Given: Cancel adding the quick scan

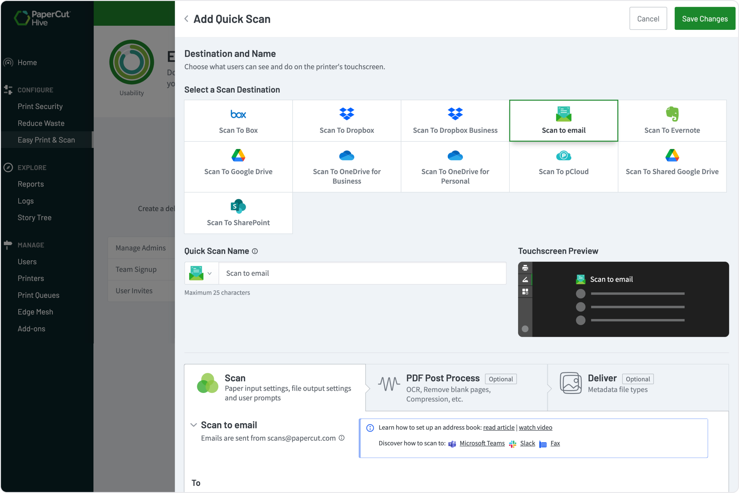Looking at the screenshot, I should [648, 18].
